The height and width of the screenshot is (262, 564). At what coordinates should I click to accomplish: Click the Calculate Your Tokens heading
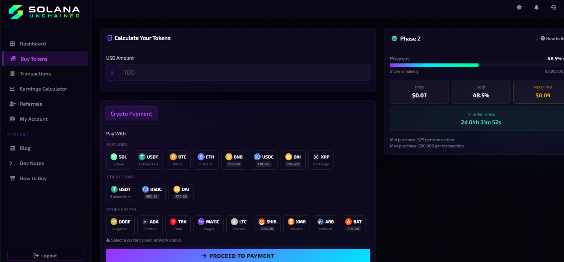[x=142, y=38]
